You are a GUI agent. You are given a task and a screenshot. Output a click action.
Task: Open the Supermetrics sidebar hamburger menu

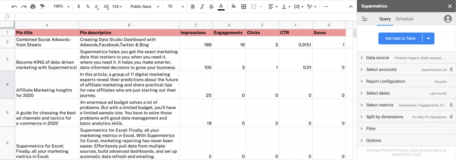click(x=365, y=19)
